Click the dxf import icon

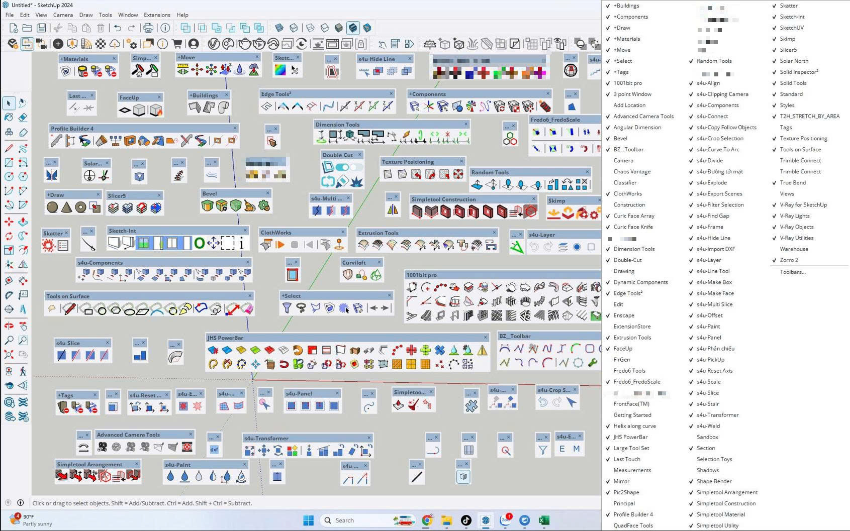pos(214,450)
